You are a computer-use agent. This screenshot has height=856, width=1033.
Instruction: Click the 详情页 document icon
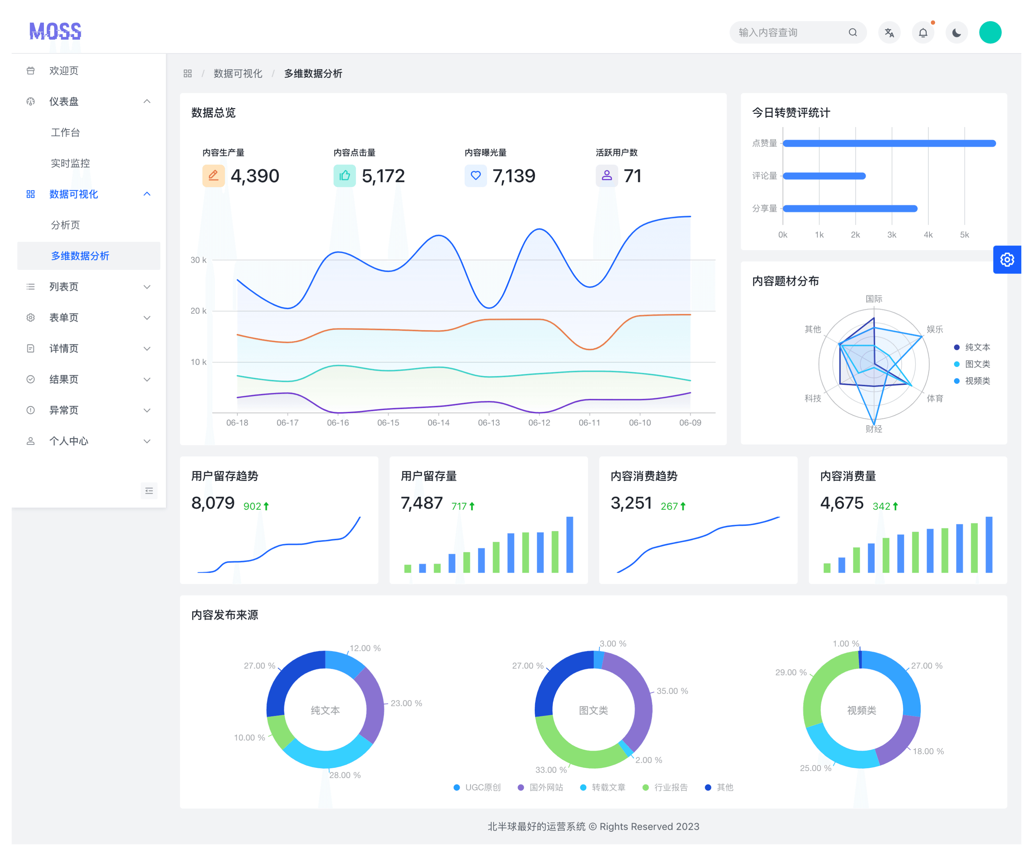[31, 349]
